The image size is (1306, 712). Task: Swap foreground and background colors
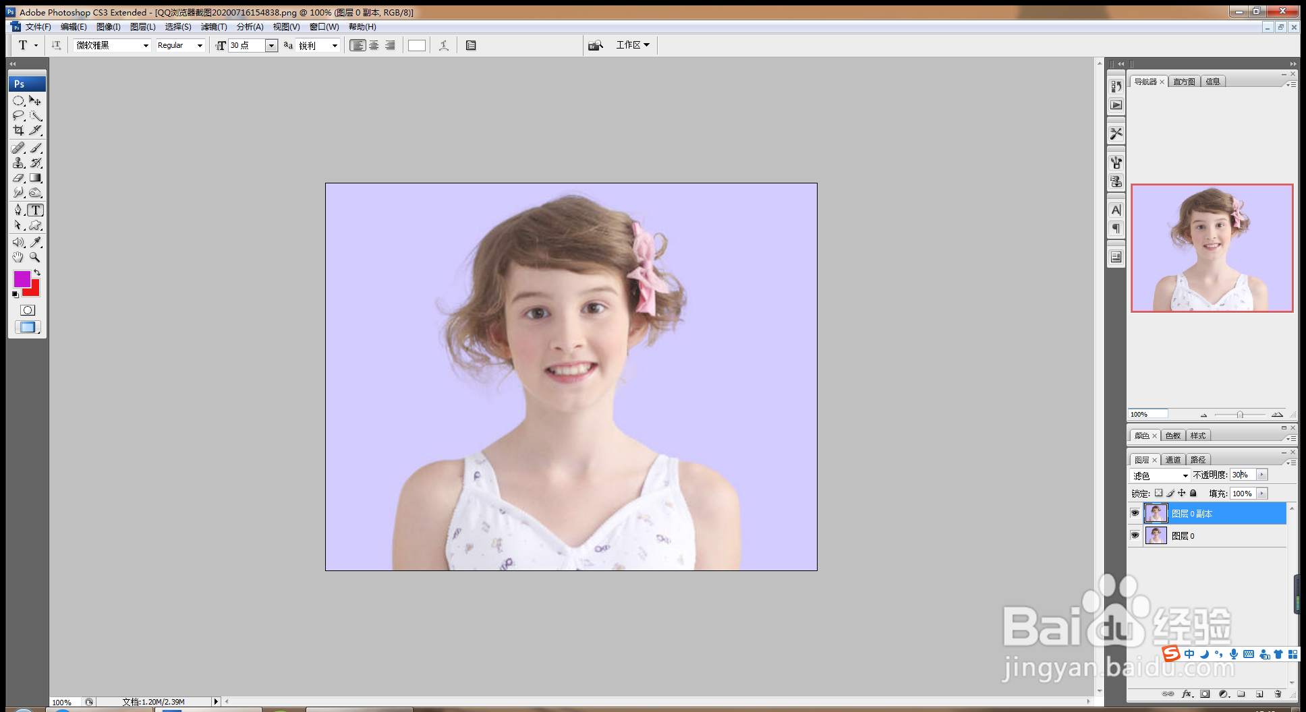tap(37, 272)
